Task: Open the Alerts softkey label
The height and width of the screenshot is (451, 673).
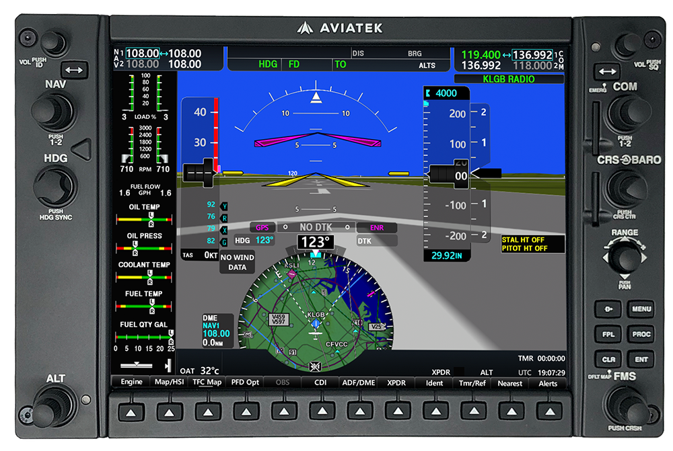Action: [x=548, y=383]
